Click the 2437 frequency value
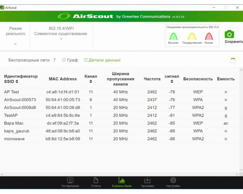The width and height of the screenshot is (243, 194). point(152,100)
